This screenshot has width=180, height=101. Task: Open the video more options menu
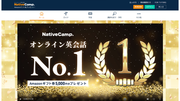click(x=160, y=99)
